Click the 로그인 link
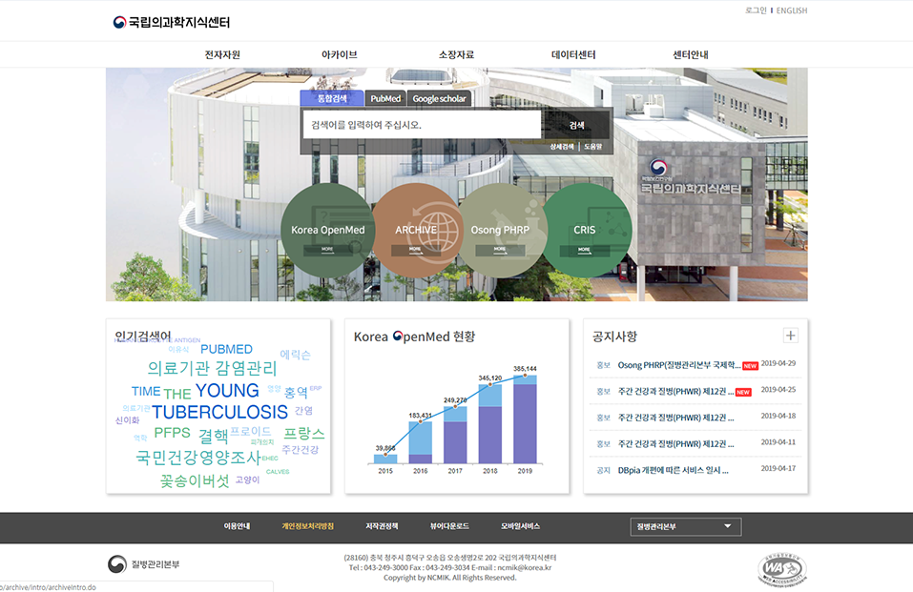The width and height of the screenshot is (913, 592). [x=756, y=10]
